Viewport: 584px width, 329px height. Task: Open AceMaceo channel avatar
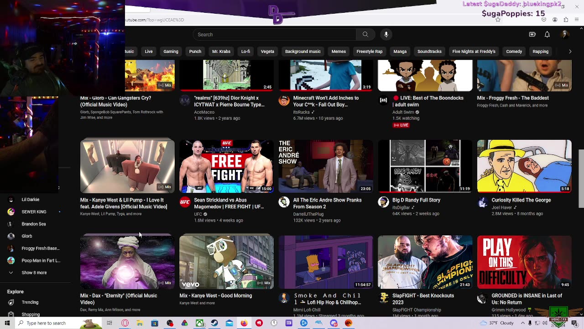(x=185, y=101)
